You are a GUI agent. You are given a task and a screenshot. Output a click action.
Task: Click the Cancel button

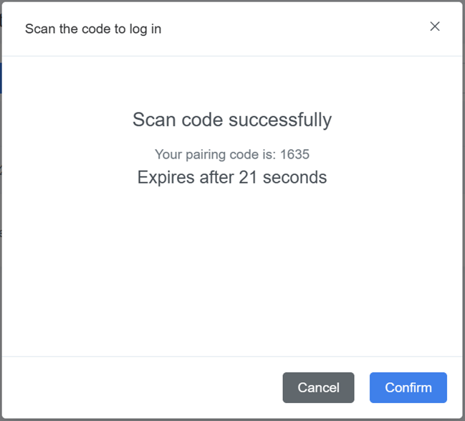click(318, 387)
